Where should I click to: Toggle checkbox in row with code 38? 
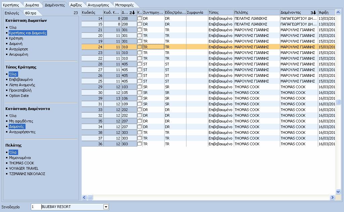tap(139, 132)
